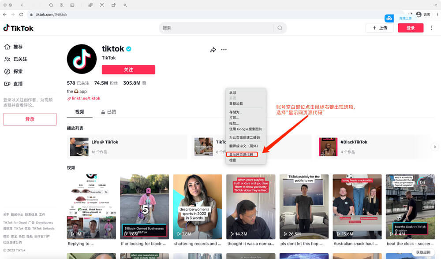
Task: Click the back arrow in the viewer toolbar
Action: pyautogui.click(x=22, y=5)
